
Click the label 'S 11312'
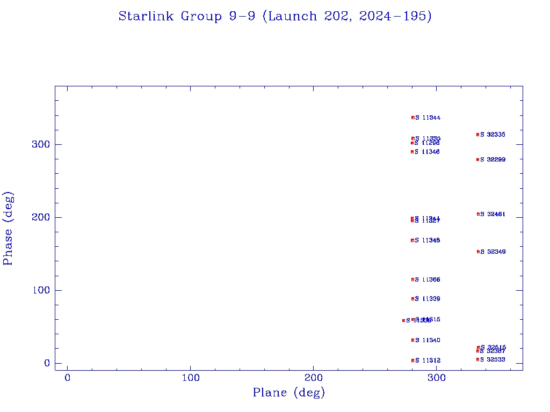click(x=428, y=360)
